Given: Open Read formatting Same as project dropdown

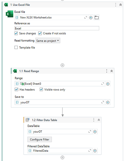Looking at the screenshot, I should click(48, 41).
